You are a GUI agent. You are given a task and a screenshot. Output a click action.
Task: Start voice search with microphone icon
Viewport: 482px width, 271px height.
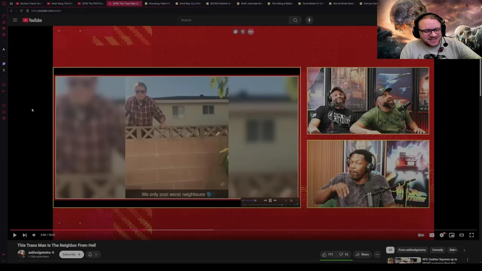coord(309,20)
